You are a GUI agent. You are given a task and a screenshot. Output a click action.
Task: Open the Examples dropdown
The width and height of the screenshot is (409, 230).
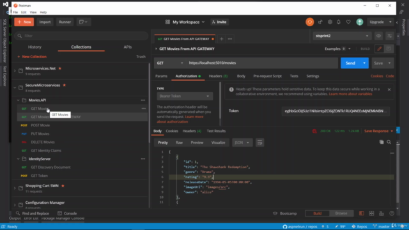[337, 49]
